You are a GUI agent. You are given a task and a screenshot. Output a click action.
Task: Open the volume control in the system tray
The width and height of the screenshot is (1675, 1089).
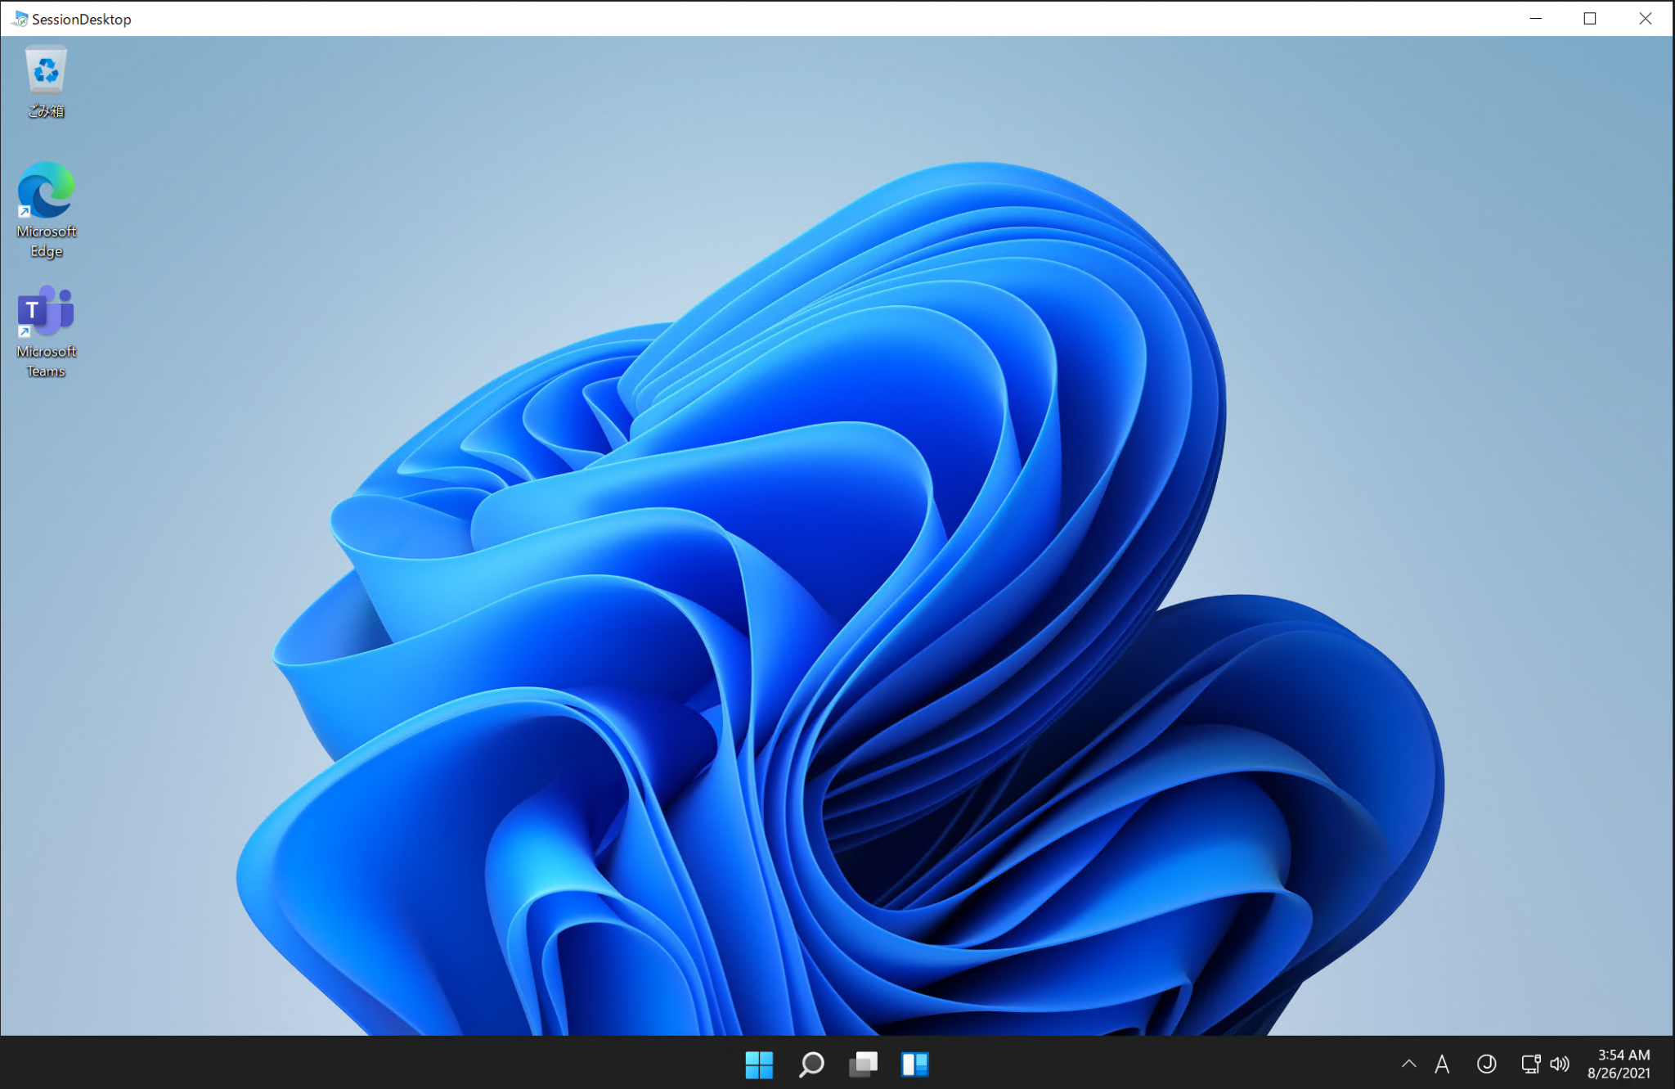point(1560,1064)
